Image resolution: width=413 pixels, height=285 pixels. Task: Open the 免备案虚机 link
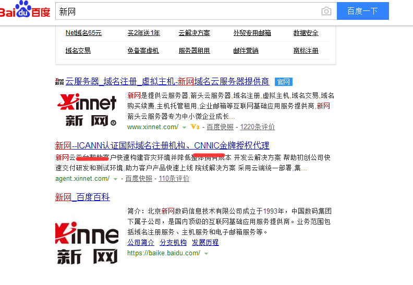point(143,51)
